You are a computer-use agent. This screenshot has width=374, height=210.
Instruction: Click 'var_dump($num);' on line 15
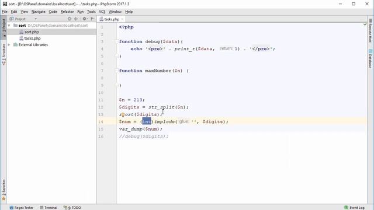(x=141, y=129)
